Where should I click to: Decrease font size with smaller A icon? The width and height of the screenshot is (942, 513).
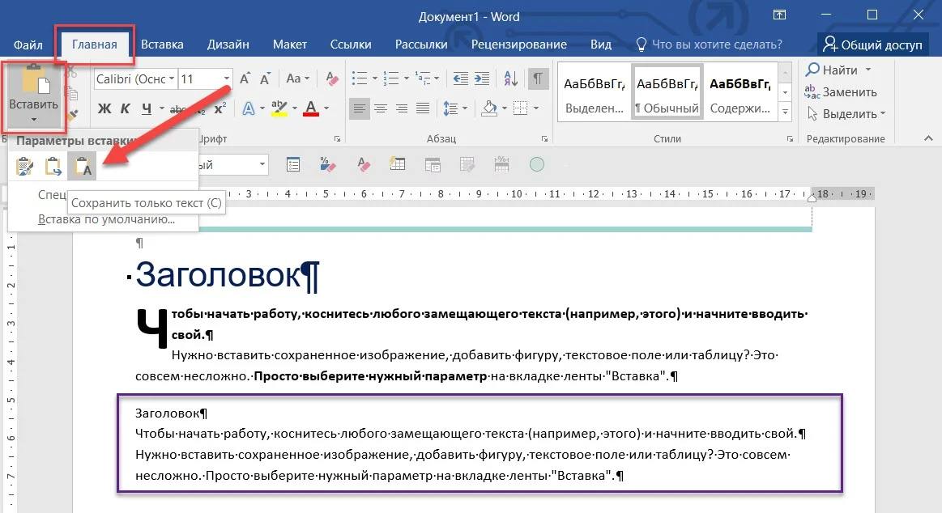tap(265, 78)
